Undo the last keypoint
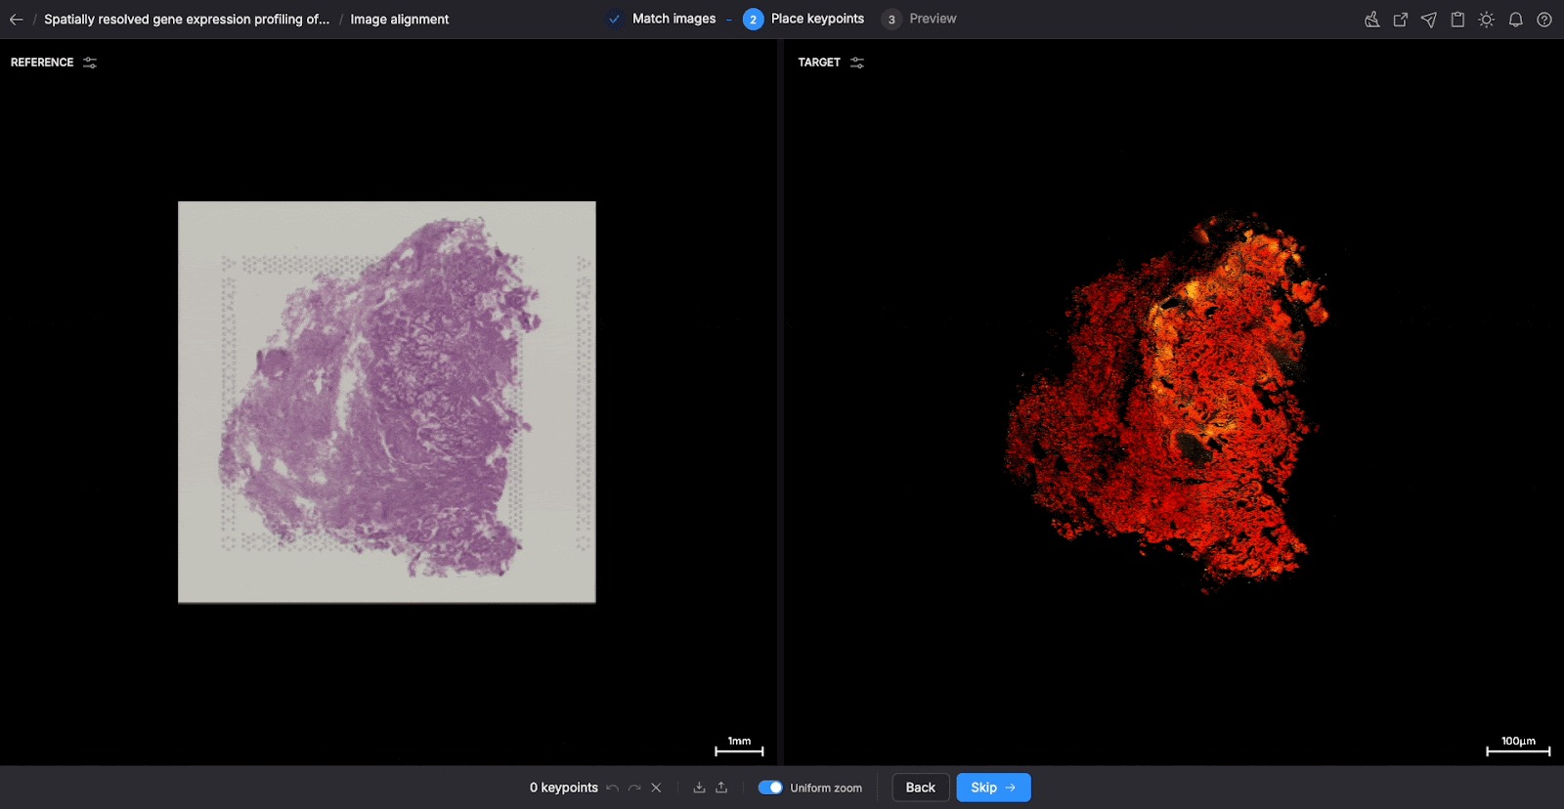Screen dimensions: 1564x809 [x=613, y=788]
